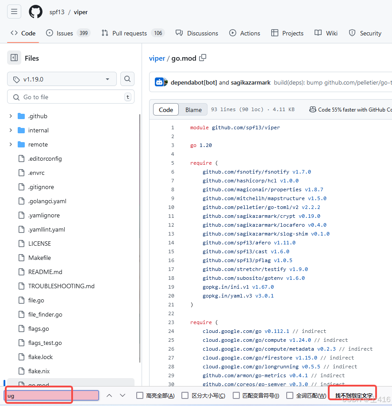Click the find-bar previous match up arrow

pos(109,395)
